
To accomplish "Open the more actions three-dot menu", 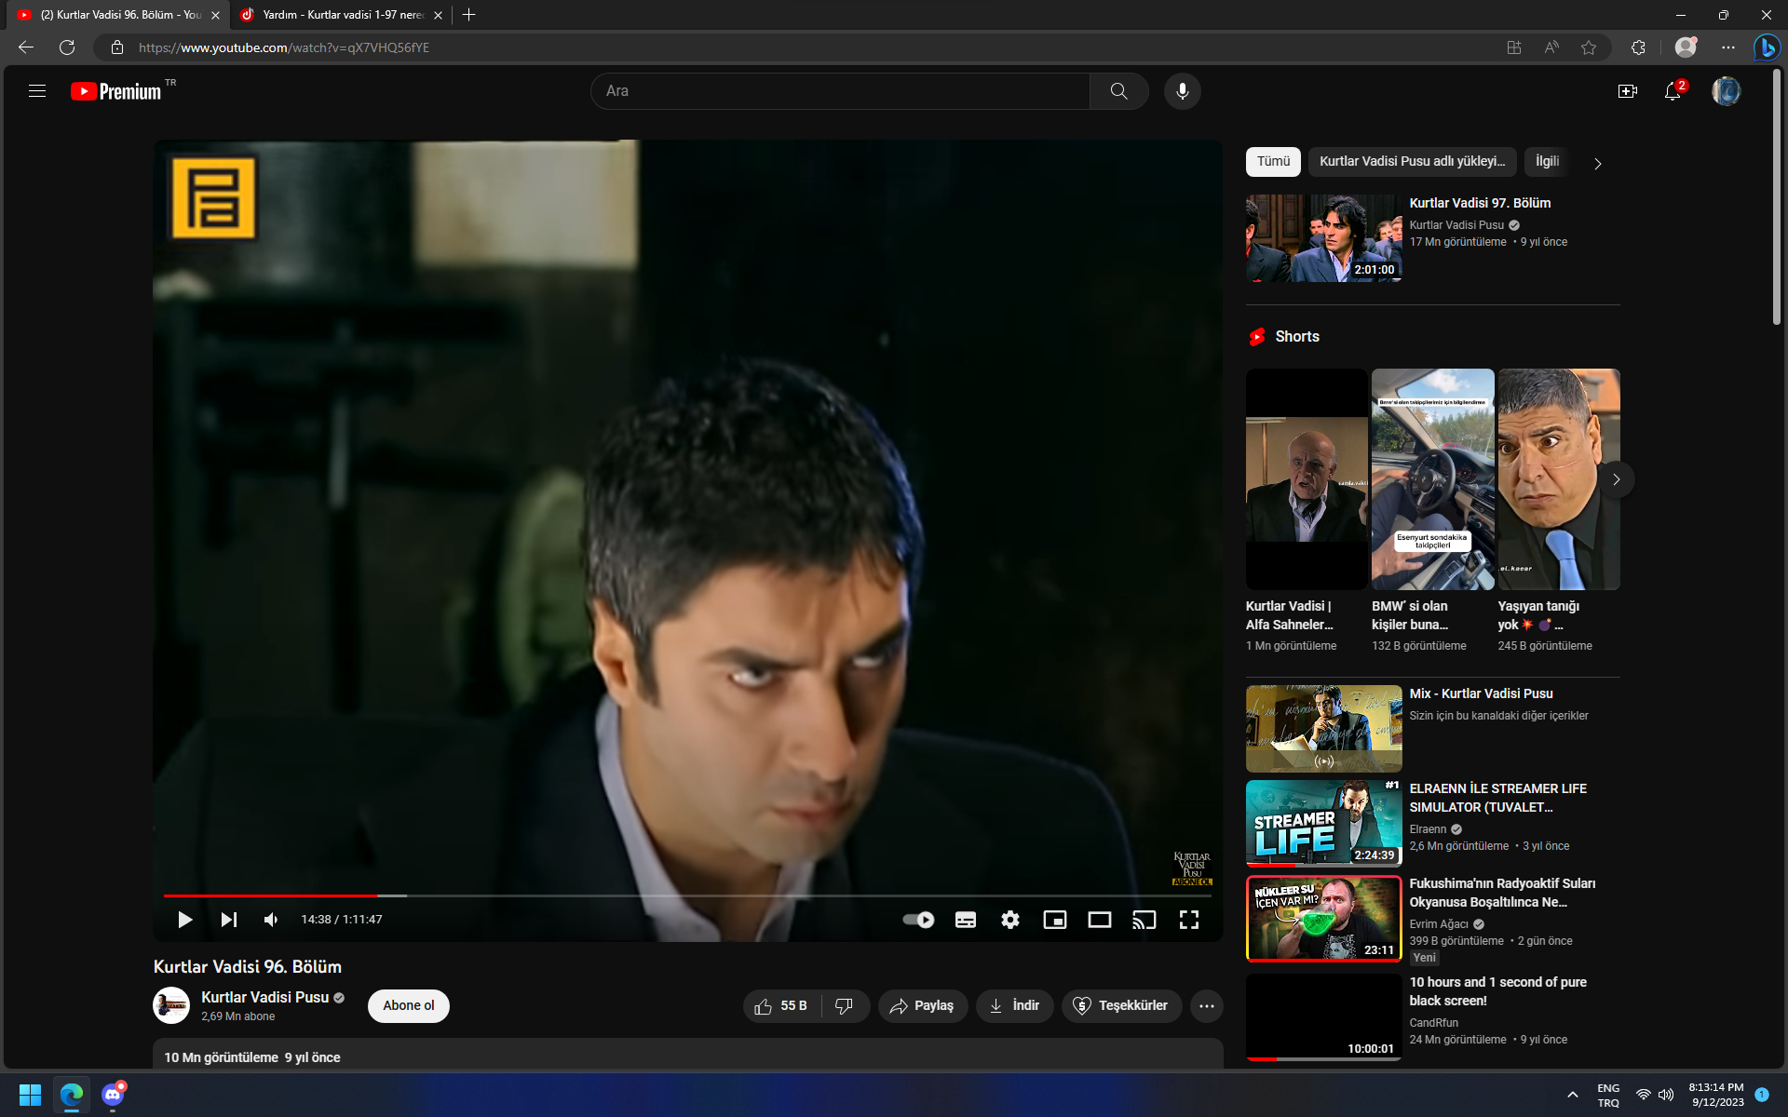I will 1206,1005.
